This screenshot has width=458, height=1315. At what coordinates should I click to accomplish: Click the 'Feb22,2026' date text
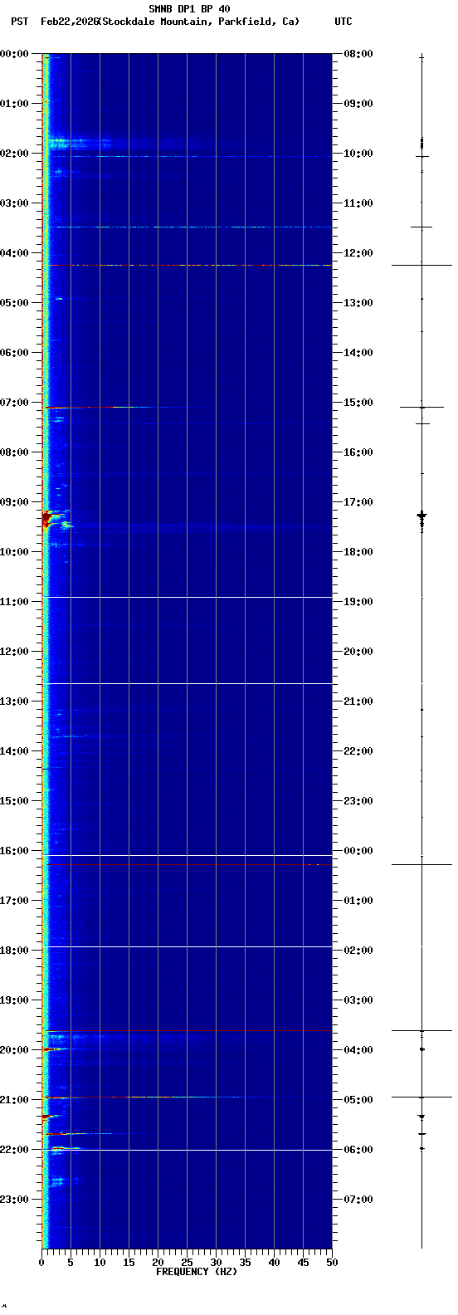69,22
